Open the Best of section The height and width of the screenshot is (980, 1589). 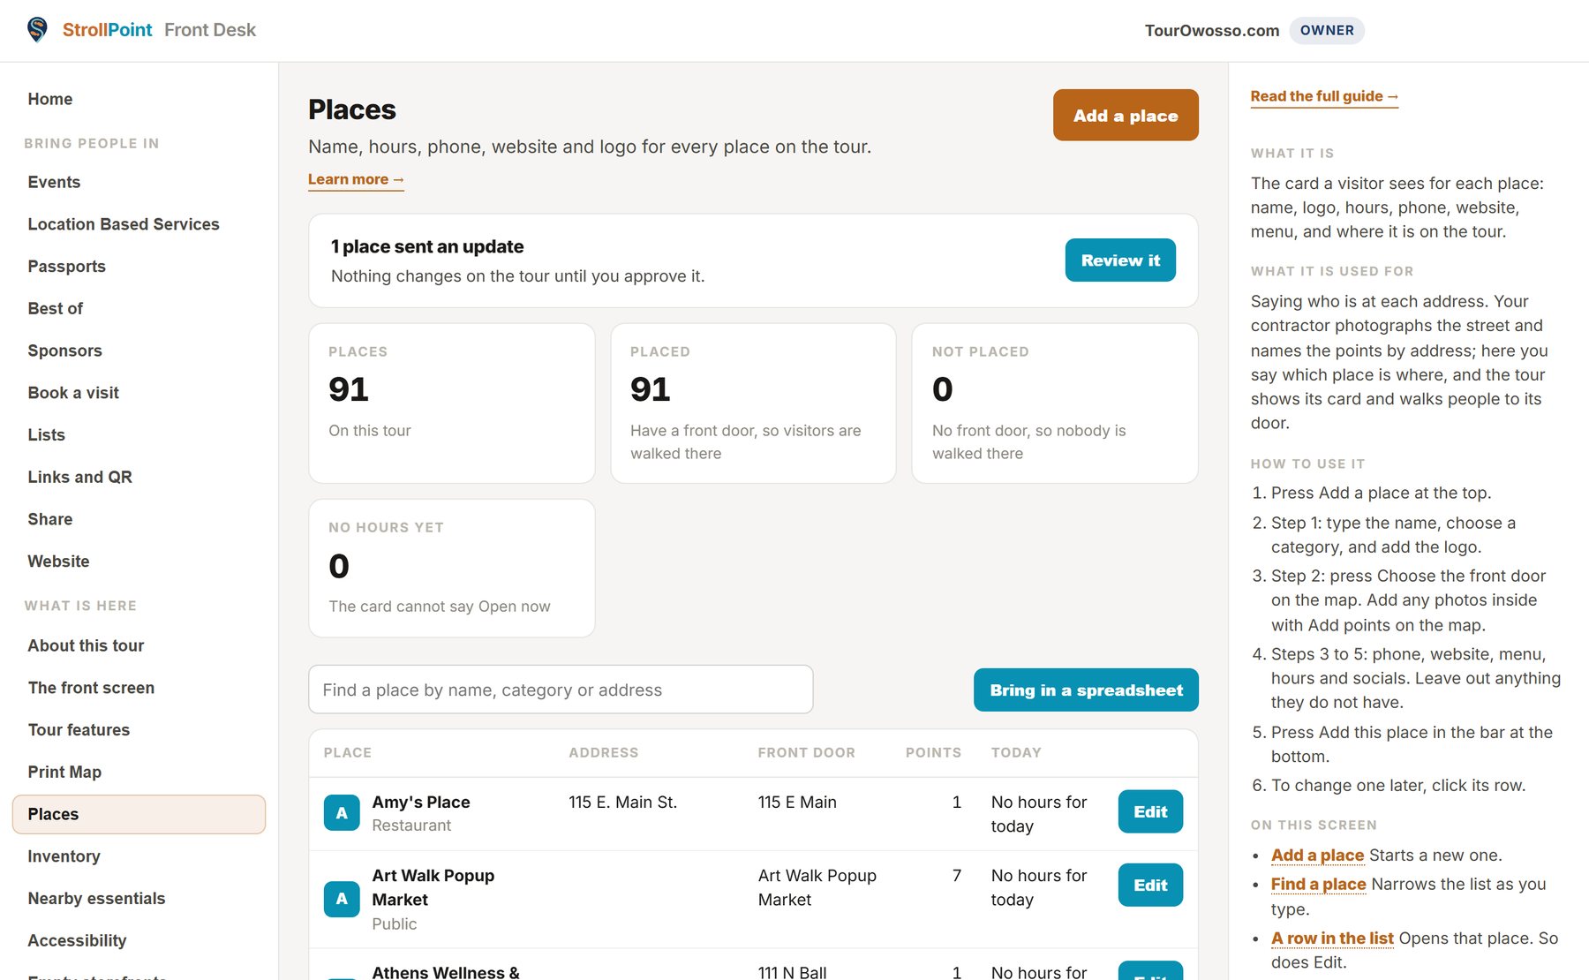[x=56, y=308]
